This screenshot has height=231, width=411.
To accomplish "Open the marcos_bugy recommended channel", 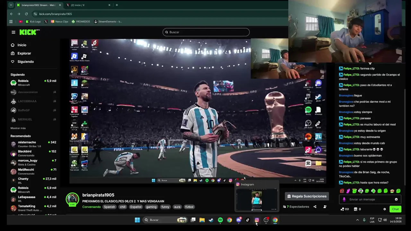I will (x=33, y=162).
